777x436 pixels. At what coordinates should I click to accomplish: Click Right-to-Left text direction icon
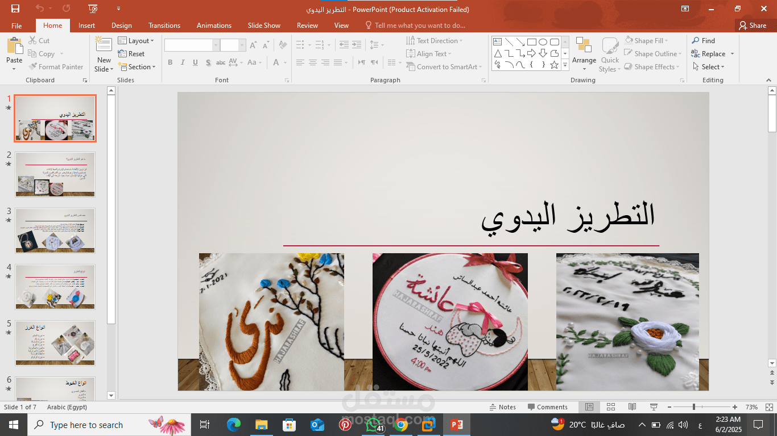coord(374,62)
